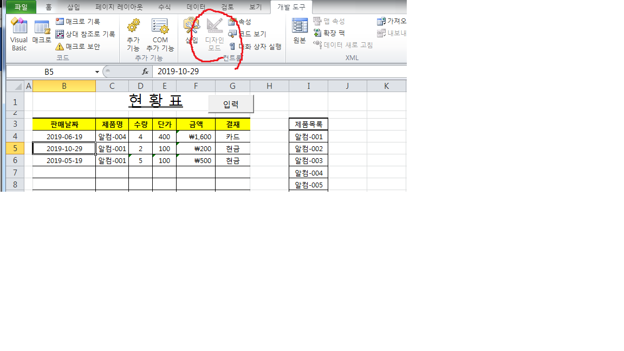Select column H header
This screenshot has height=351, width=624.
269,86
